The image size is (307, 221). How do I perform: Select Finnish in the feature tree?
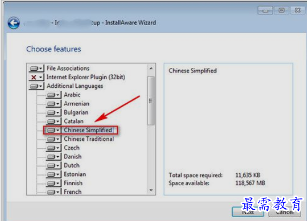click(x=73, y=183)
